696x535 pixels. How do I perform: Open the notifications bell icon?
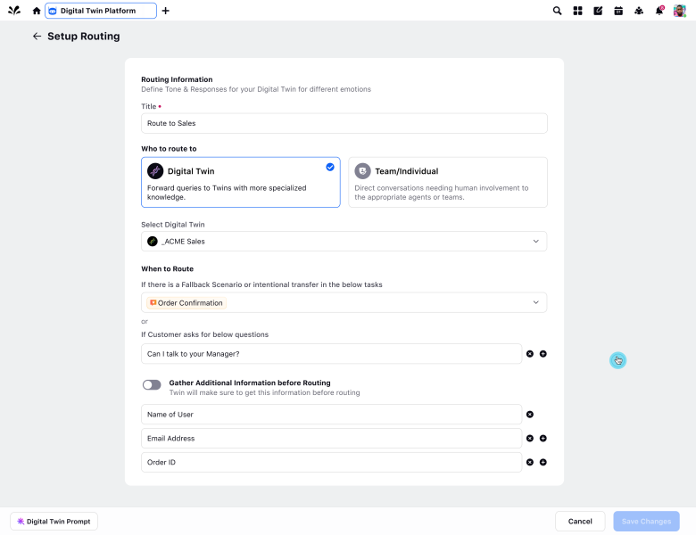(659, 11)
